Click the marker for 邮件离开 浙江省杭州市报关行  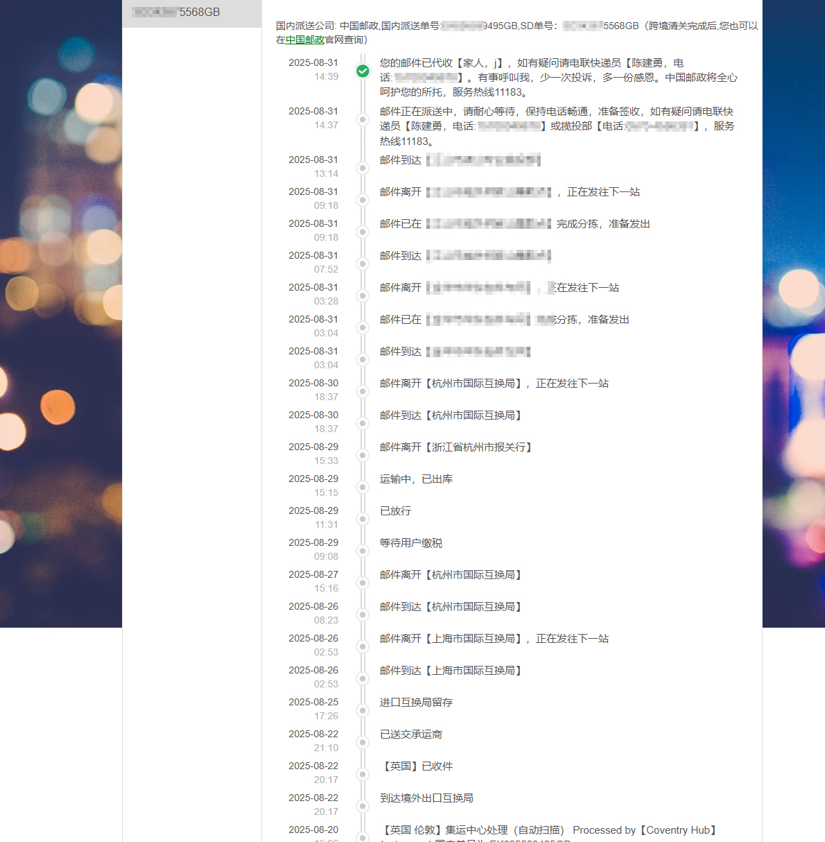point(363,455)
